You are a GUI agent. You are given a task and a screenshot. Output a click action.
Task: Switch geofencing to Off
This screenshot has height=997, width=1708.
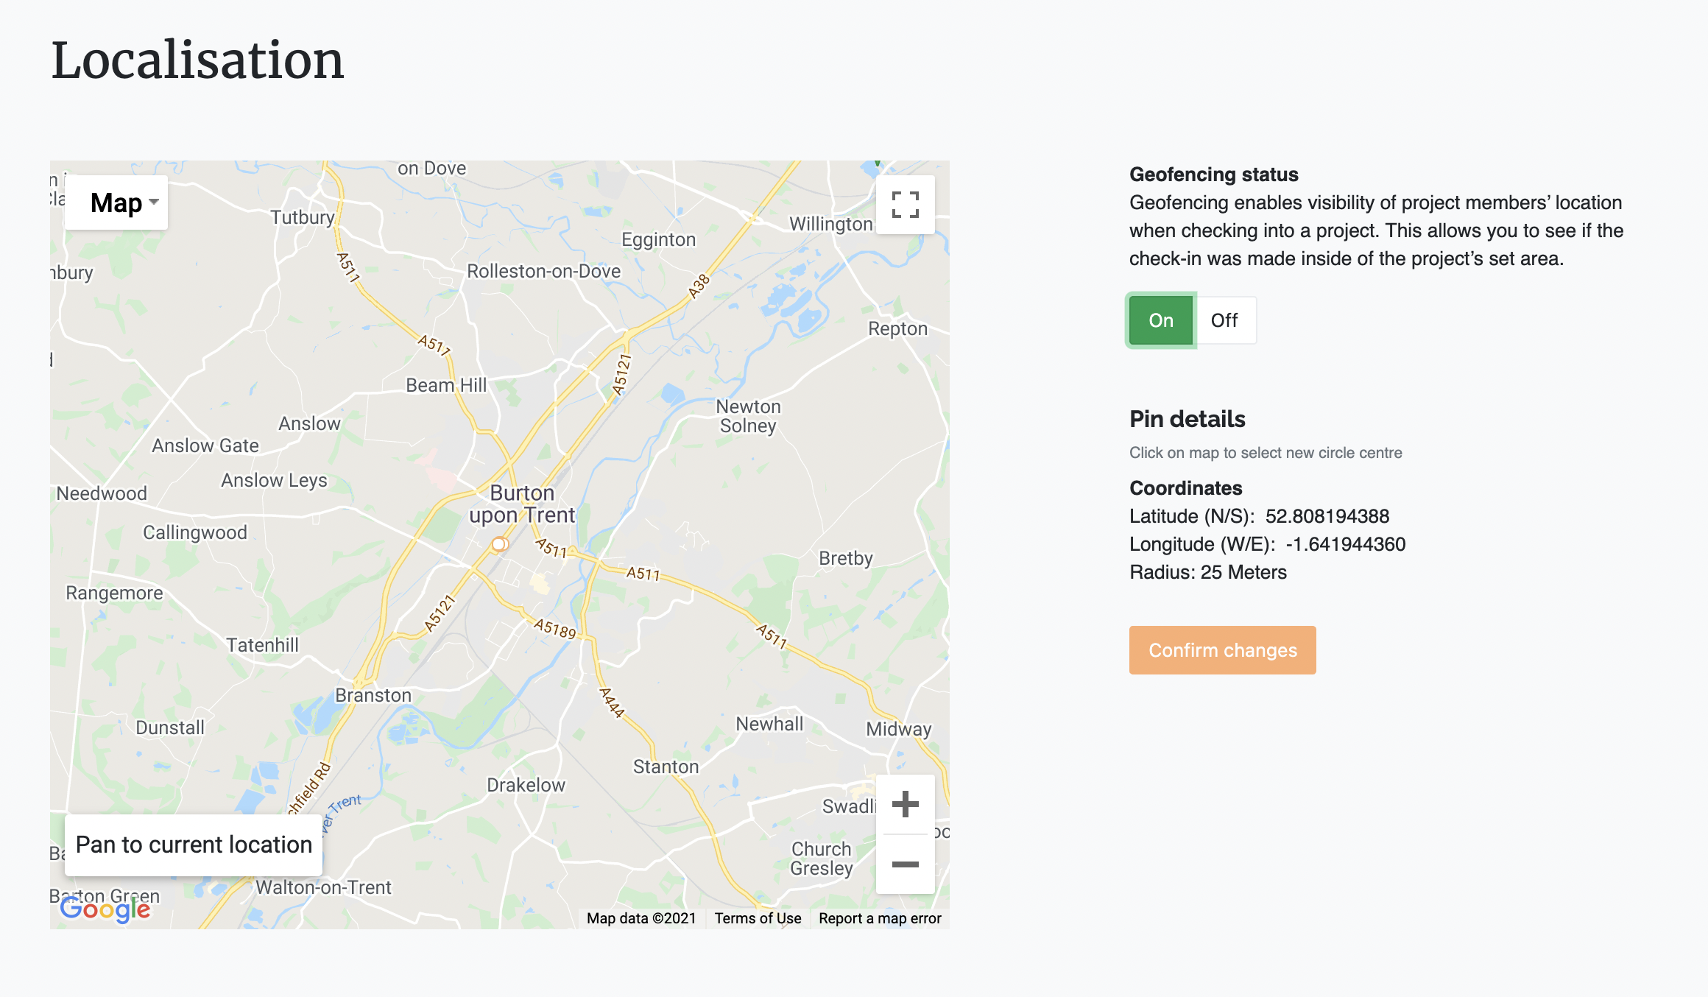[x=1224, y=320]
